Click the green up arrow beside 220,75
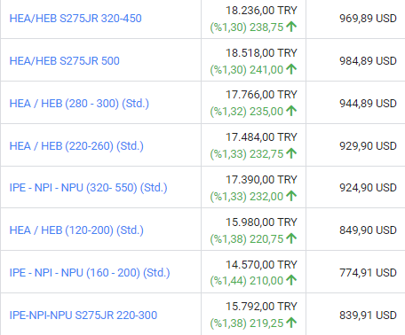 [291, 238]
